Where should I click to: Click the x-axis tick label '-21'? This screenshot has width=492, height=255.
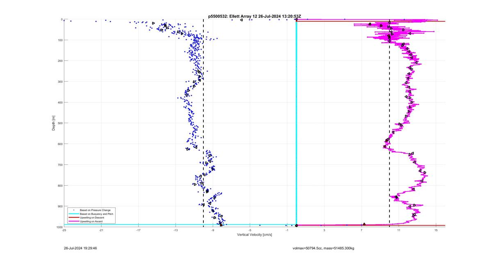(x=101, y=230)
